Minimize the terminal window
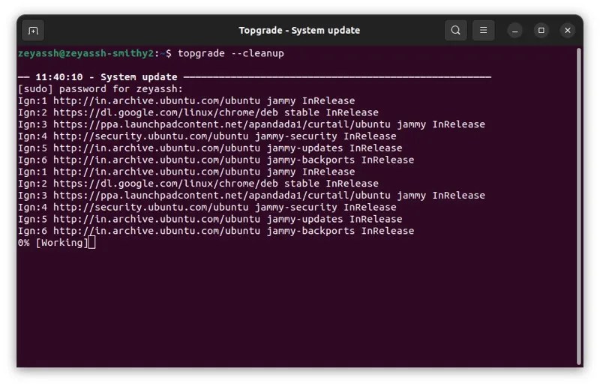This screenshot has height=386, width=600. (514, 31)
